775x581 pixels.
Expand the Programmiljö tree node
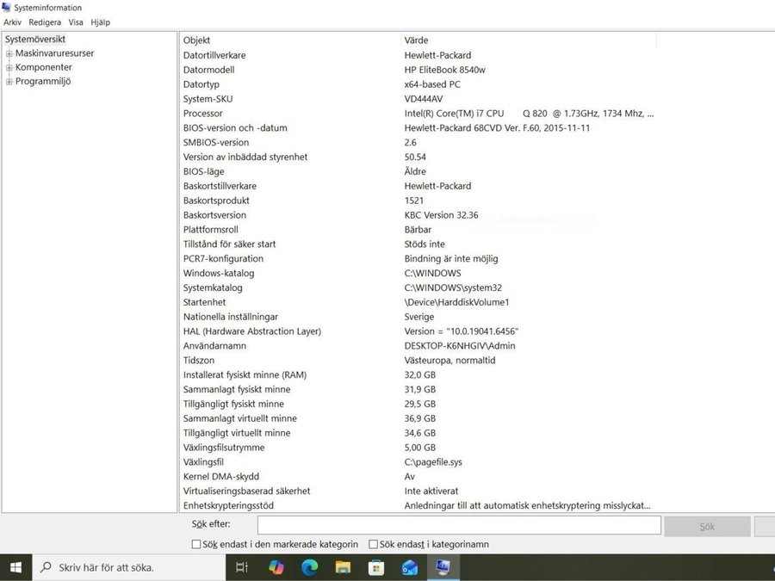(9, 82)
